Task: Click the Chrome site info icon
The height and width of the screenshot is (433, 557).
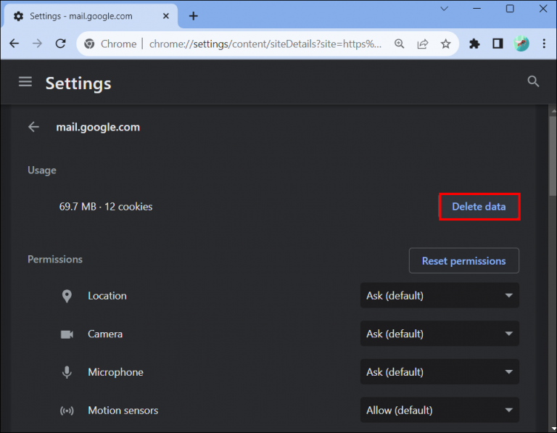Action: point(89,44)
